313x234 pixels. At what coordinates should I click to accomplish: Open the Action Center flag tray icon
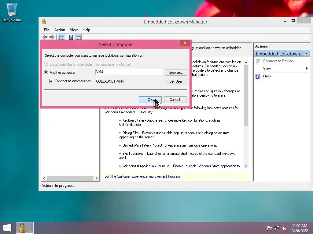pyautogui.click(x=270, y=228)
